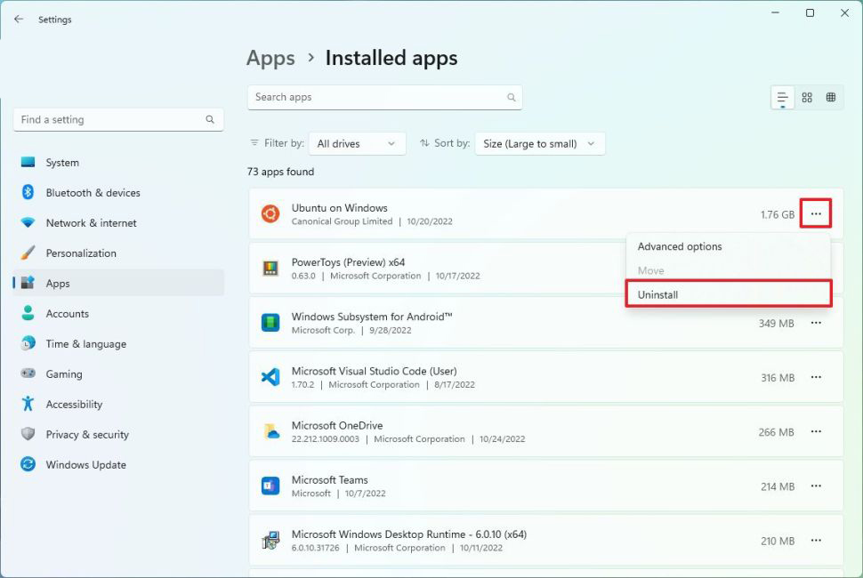The image size is (863, 578).
Task: Go to Windows Update settings
Action: (85, 465)
